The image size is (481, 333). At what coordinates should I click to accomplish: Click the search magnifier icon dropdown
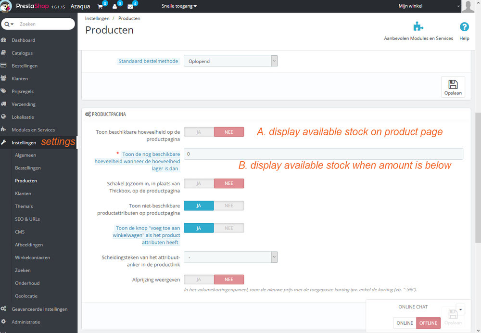click(9, 24)
